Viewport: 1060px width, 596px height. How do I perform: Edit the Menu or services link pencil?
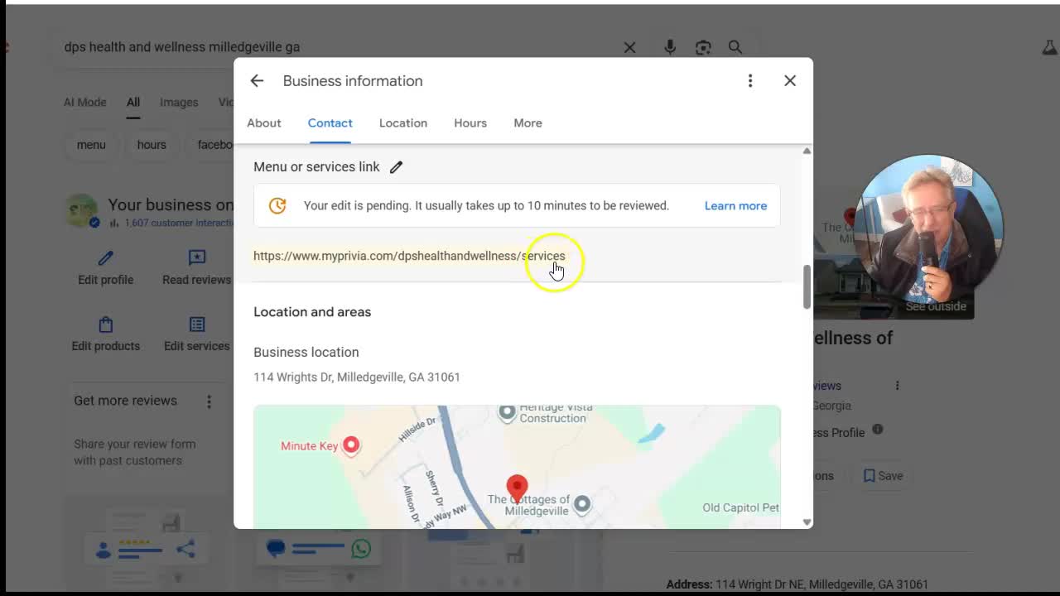tap(396, 167)
